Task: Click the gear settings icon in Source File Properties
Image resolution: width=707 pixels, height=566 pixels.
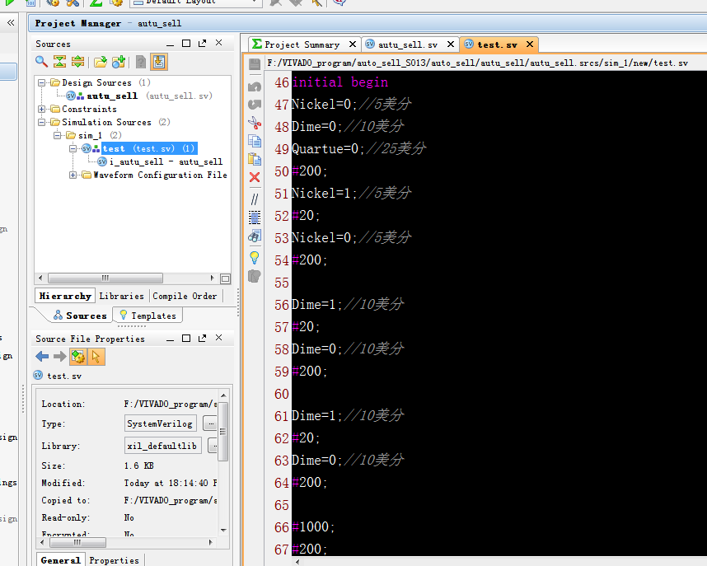Action: point(78,357)
